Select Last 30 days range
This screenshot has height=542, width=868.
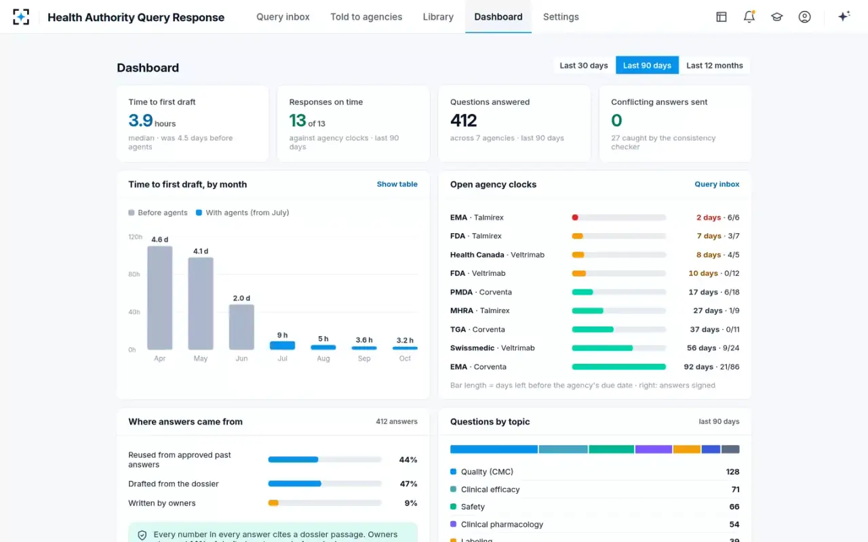(584, 66)
